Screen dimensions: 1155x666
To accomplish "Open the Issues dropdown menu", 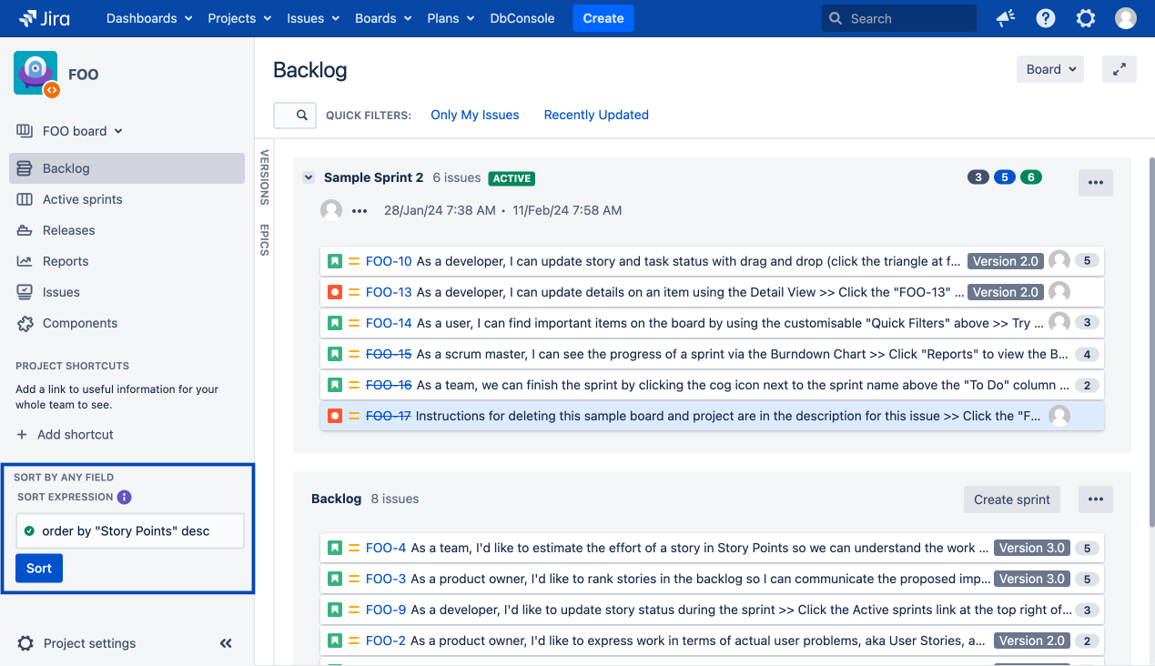I will coord(312,18).
